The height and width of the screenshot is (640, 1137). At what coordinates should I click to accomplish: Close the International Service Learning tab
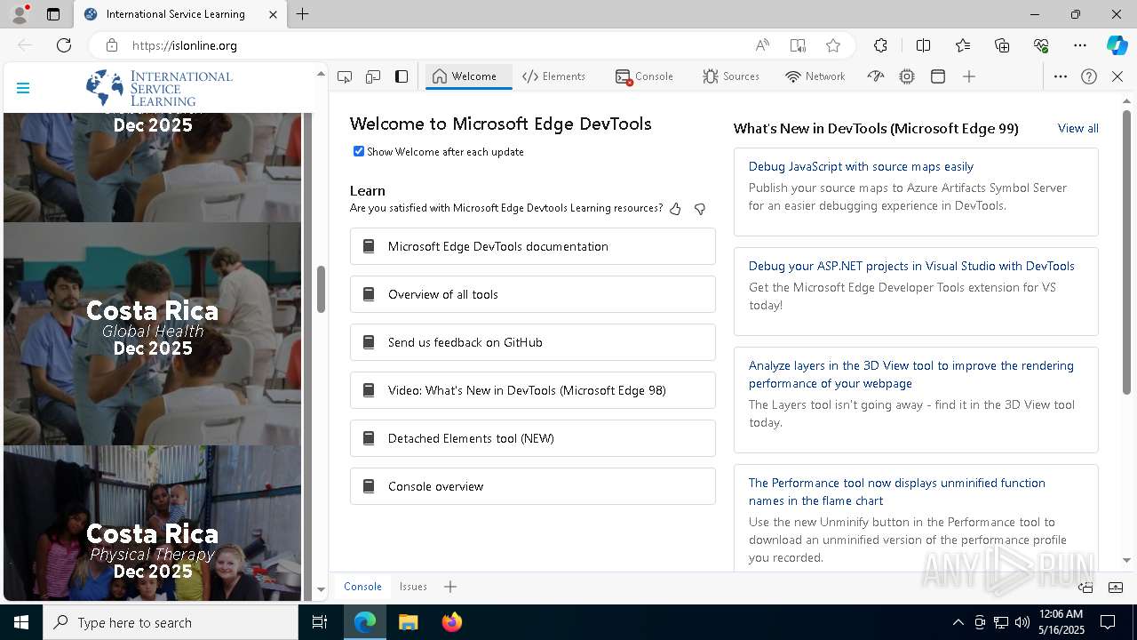pyautogui.click(x=273, y=14)
